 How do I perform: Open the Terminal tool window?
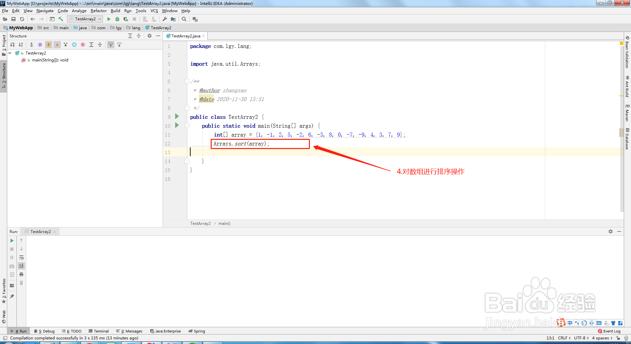[99, 331]
